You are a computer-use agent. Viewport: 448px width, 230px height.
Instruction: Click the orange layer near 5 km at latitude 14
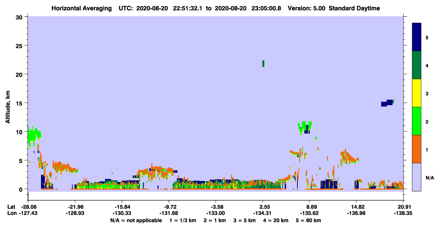(x=349, y=157)
